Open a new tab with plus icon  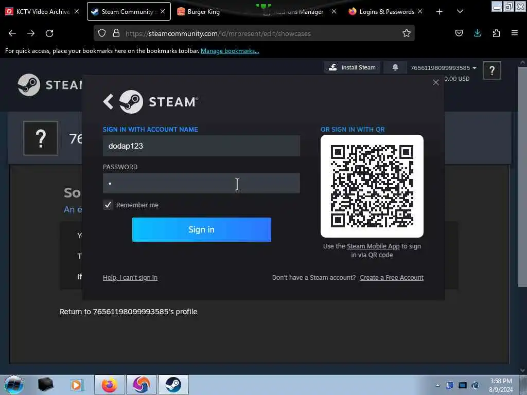440,12
